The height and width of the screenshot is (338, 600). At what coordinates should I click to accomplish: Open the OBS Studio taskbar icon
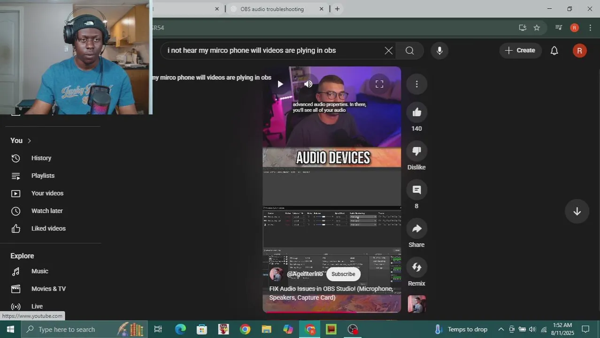pos(353,330)
